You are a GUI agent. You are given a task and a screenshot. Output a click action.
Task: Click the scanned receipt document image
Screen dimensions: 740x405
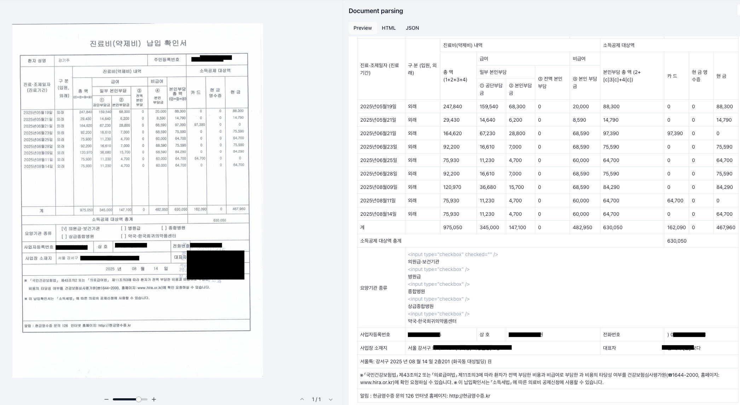(x=137, y=191)
